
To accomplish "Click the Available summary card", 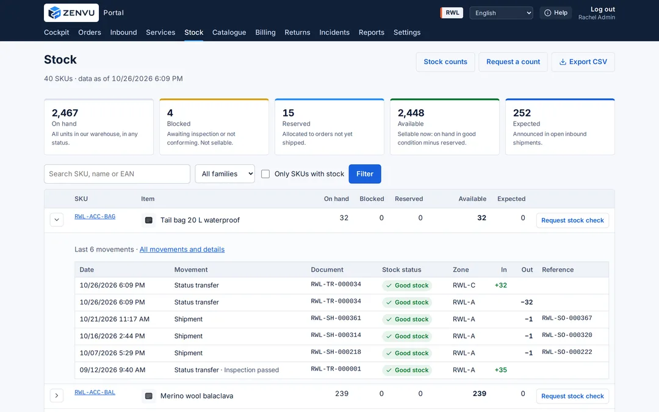I will pos(445,127).
